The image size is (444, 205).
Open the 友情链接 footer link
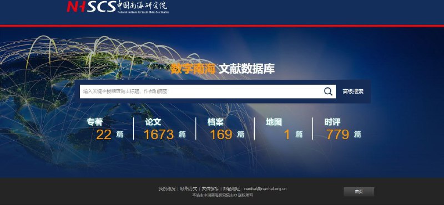210,189
